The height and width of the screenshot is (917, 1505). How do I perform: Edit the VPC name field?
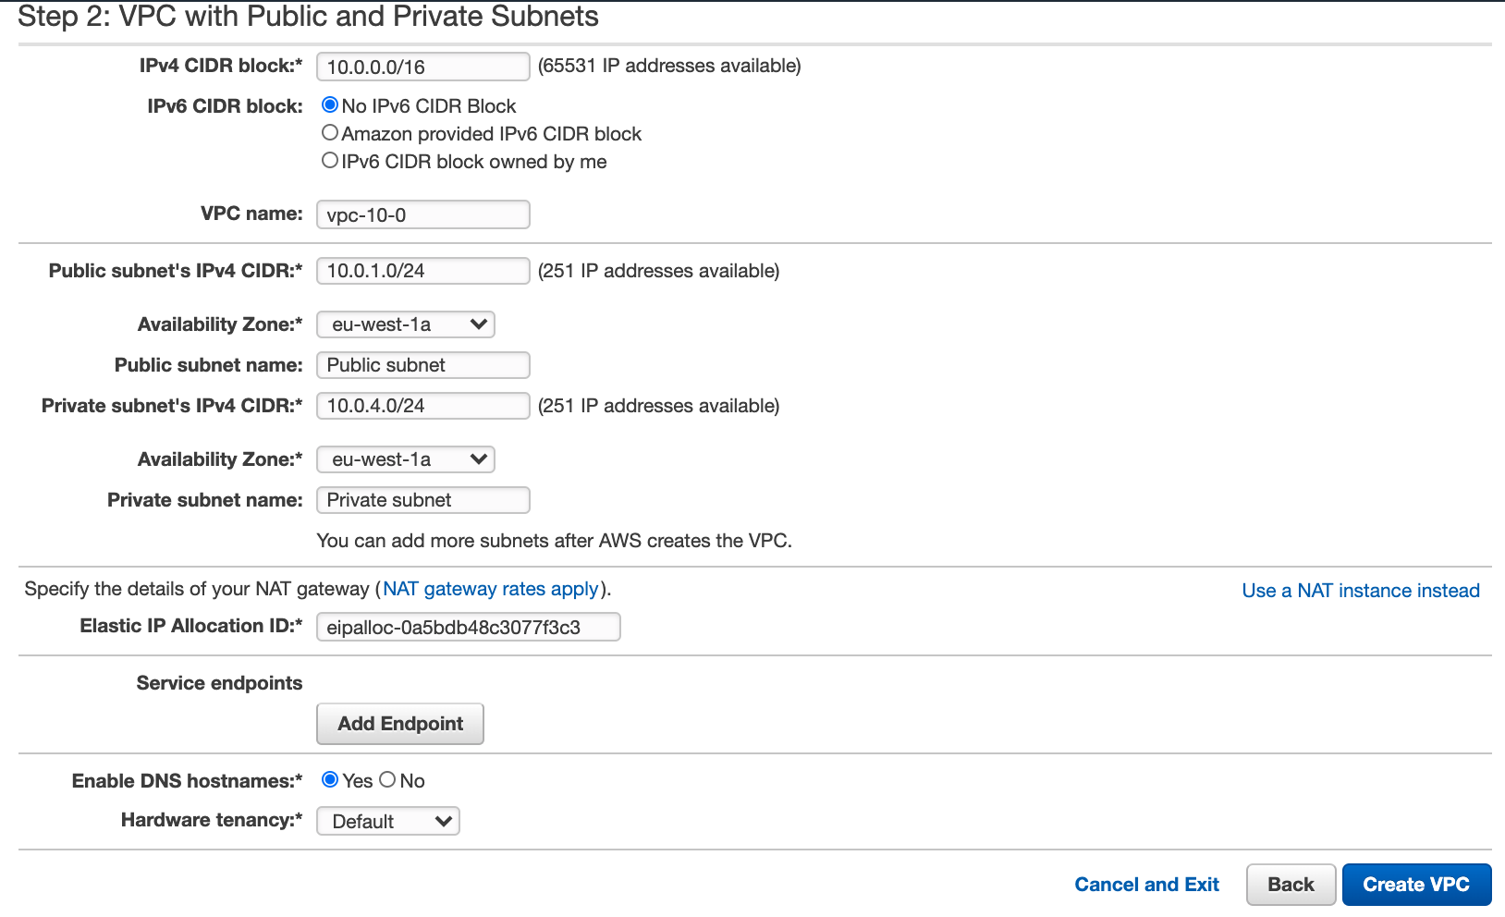pyautogui.click(x=423, y=214)
